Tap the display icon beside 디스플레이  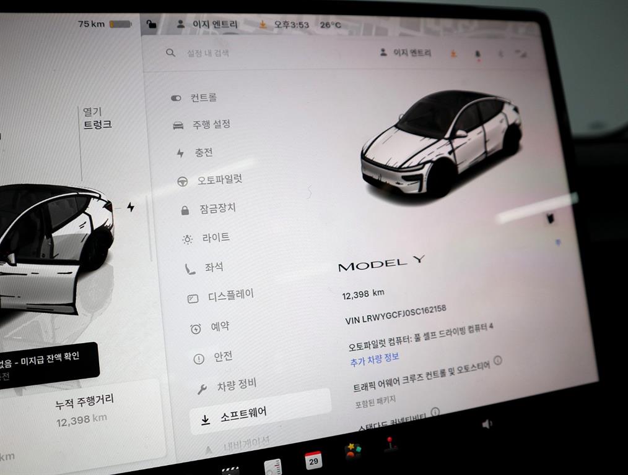(x=193, y=299)
